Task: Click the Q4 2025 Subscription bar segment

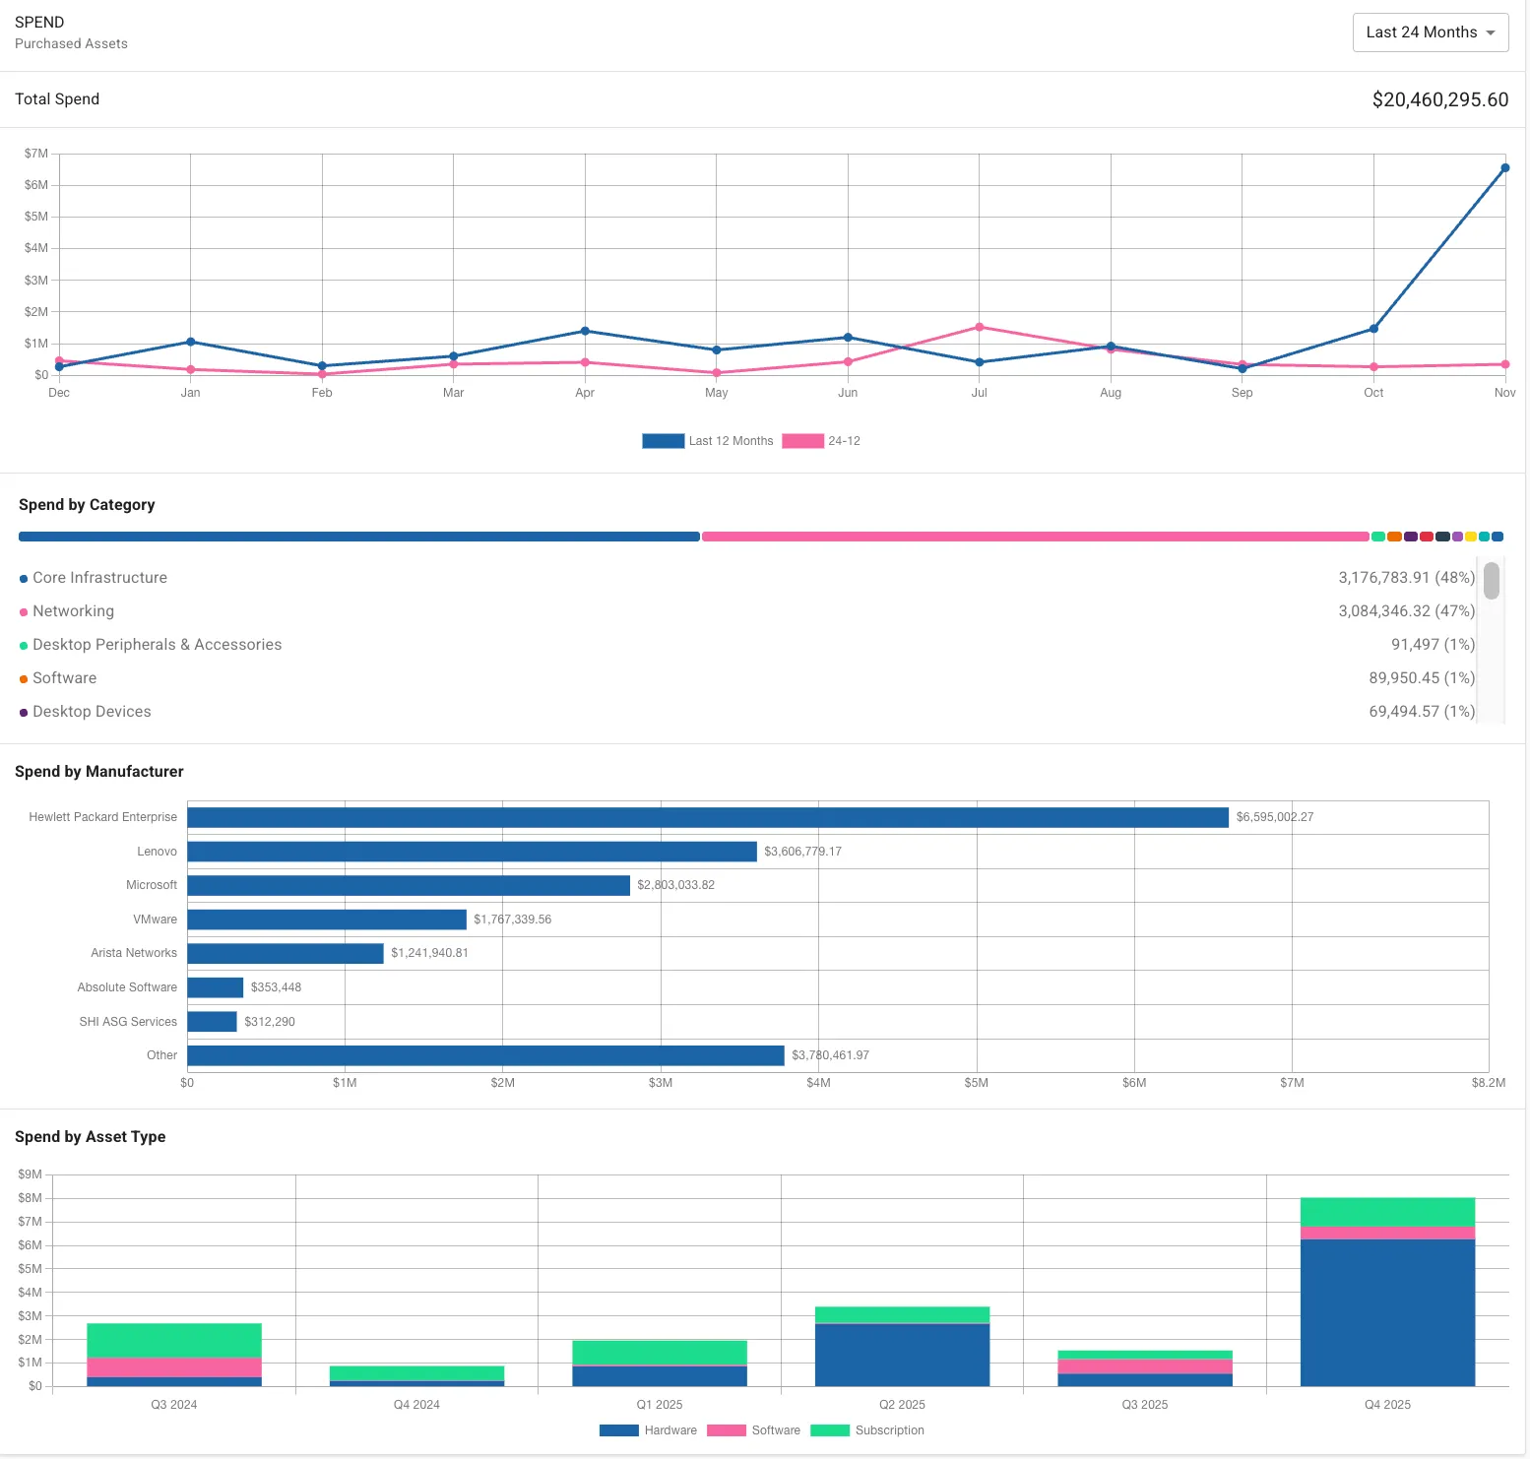Action: (1387, 1212)
